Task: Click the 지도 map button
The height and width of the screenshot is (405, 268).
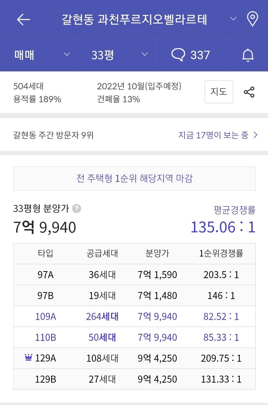Action: (x=219, y=92)
